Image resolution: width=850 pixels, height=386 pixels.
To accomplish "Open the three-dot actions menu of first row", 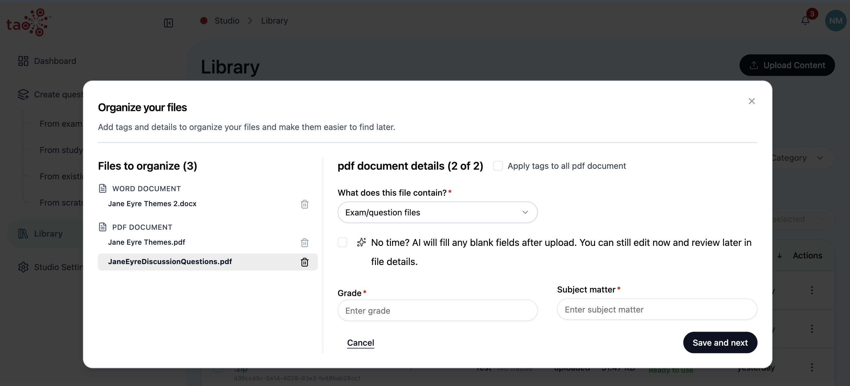I will pyautogui.click(x=812, y=290).
